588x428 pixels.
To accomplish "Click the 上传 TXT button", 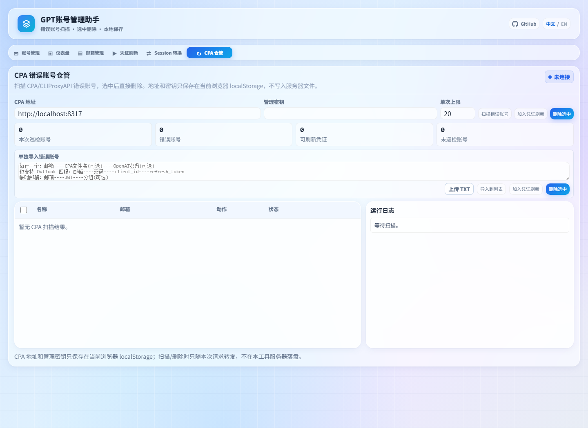I will (x=459, y=189).
